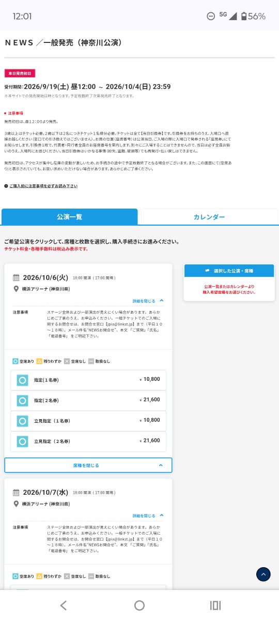Click the battery 56% status indicator
The image size is (279, 621).
(253, 16)
